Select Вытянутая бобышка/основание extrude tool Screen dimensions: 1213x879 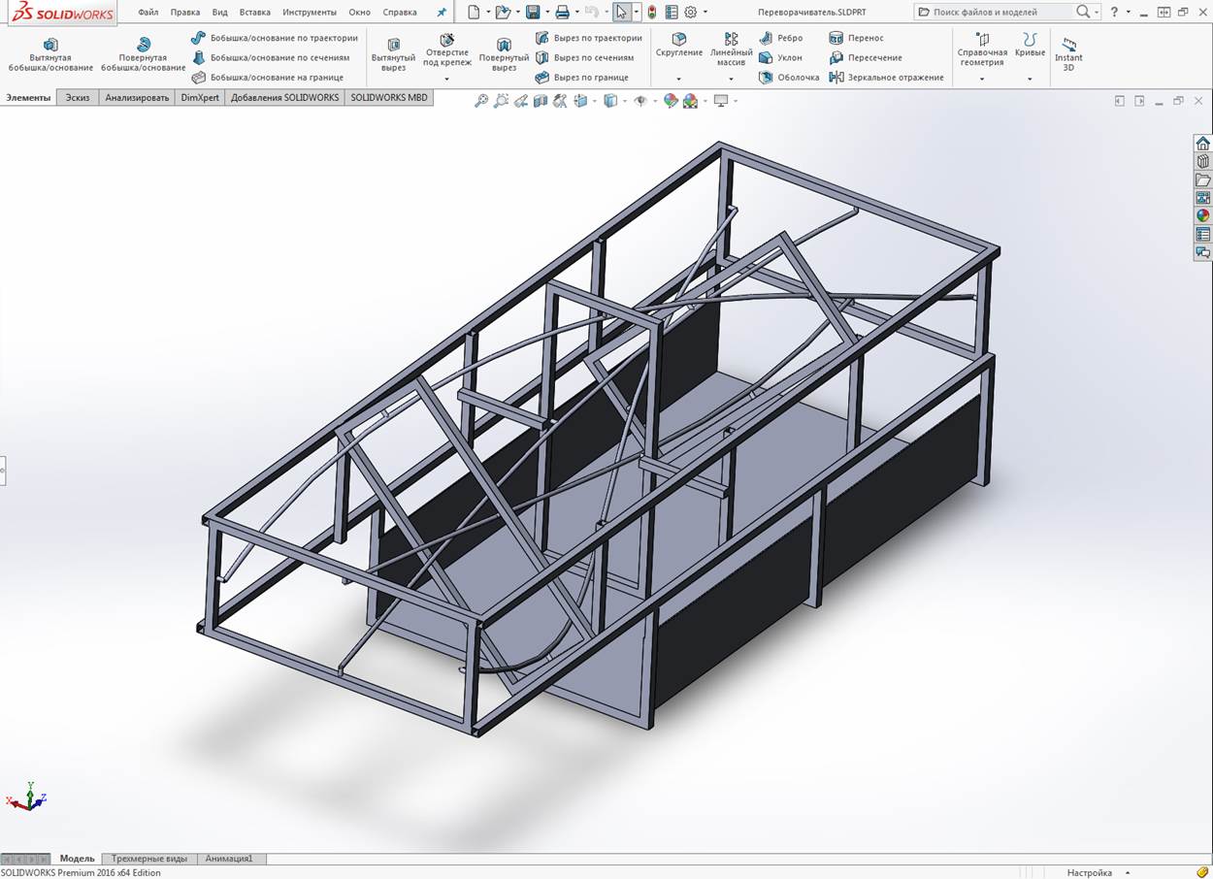tap(50, 55)
